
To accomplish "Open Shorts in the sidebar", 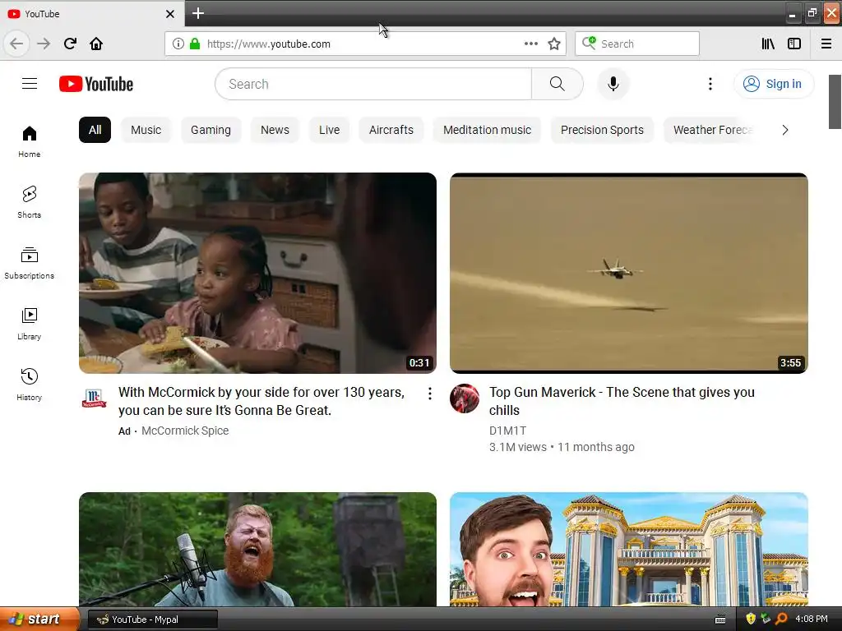I will (x=30, y=202).
